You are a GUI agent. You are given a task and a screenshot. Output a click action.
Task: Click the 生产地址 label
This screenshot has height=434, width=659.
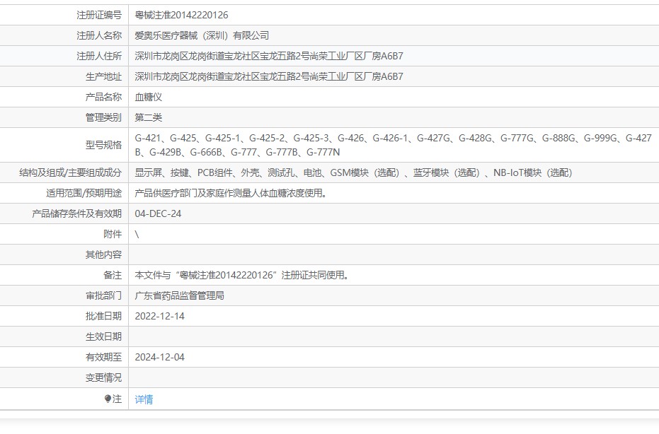tap(104, 77)
